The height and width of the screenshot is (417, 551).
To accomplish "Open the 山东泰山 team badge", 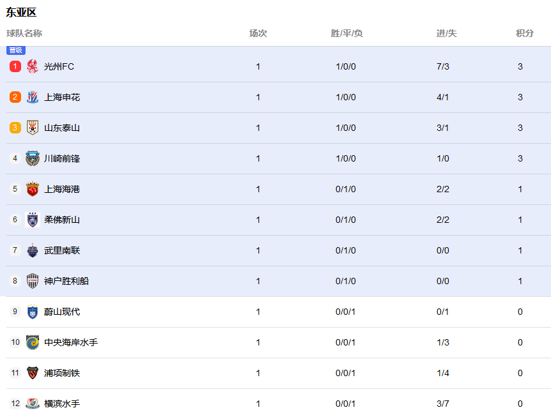I will tap(33, 128).
